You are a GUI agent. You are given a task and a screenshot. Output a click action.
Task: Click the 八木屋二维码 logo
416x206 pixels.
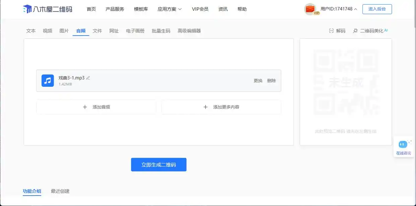tap(47, 9)
